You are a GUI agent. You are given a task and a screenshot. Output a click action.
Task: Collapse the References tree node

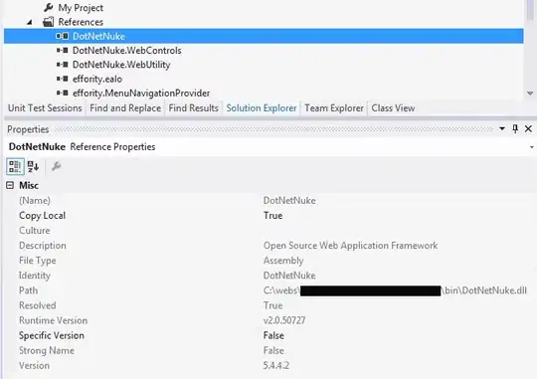tap(30, 22)
